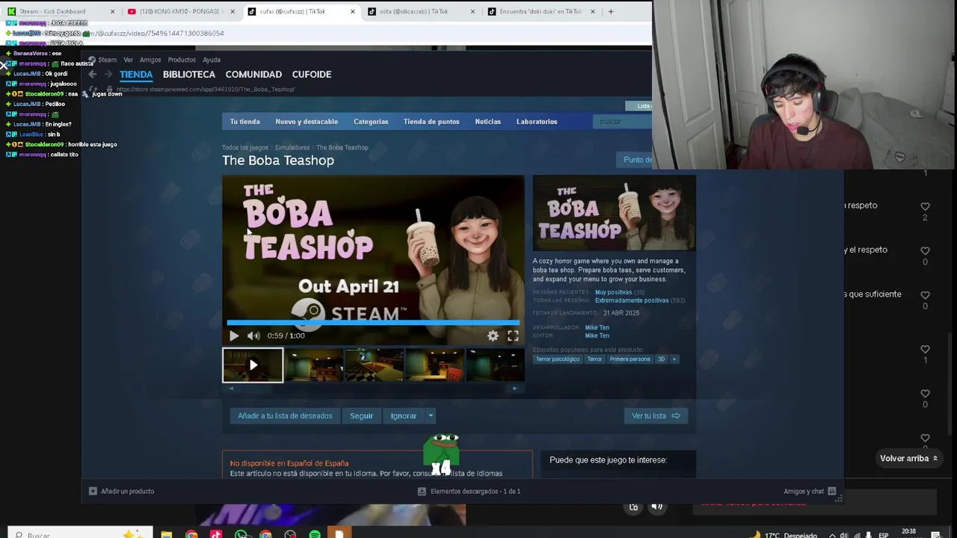Image resolution: width=957 pixels, height=538 pixels.
Task: Click the browser address bar URL
Action: click(x=159, y=33)
